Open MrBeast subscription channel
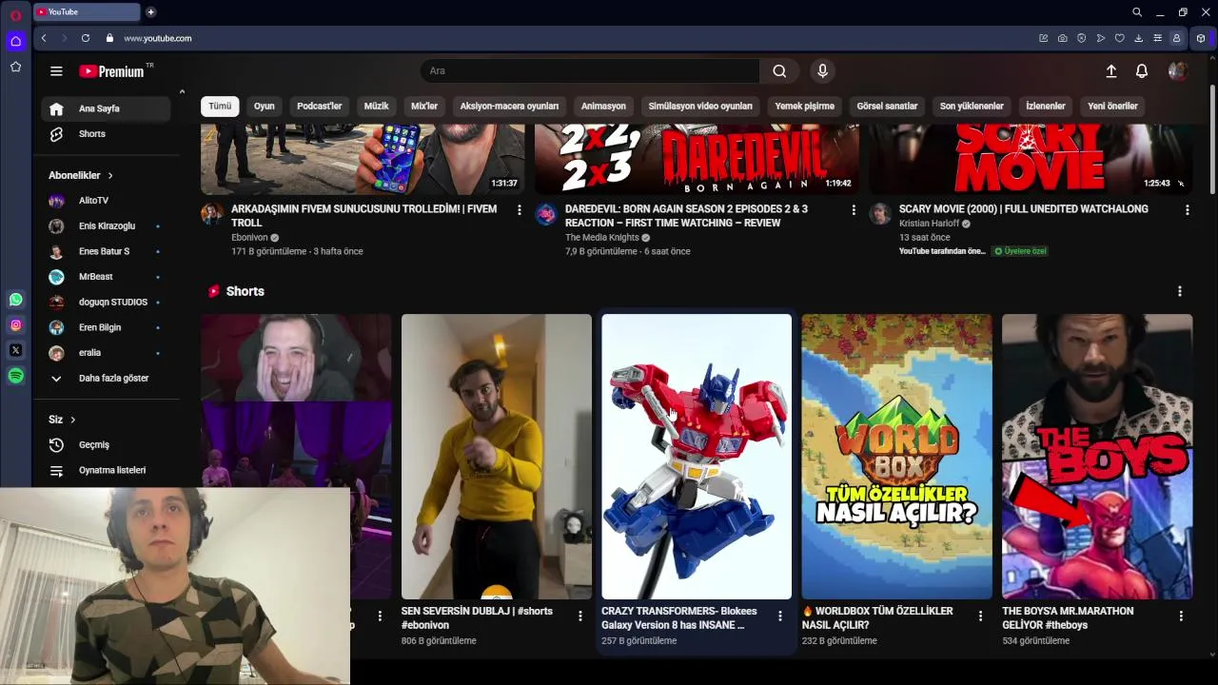1218x685 pixels. tap(106, 277)
